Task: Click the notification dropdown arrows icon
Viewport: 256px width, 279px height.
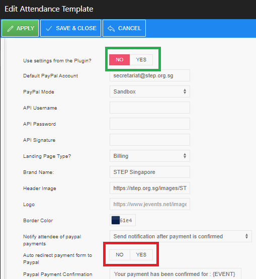Action: click(x=246, y=236)
